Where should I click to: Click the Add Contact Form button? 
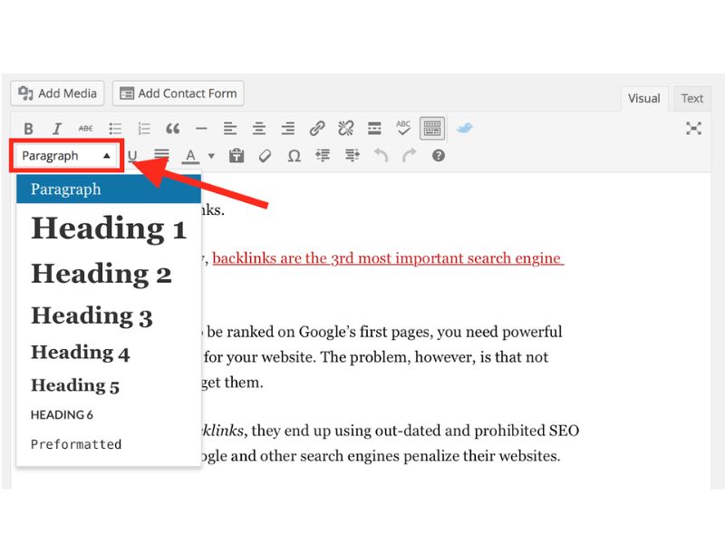coord(178,92)
